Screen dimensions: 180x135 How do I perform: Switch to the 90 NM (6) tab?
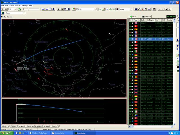click(47, 126)
